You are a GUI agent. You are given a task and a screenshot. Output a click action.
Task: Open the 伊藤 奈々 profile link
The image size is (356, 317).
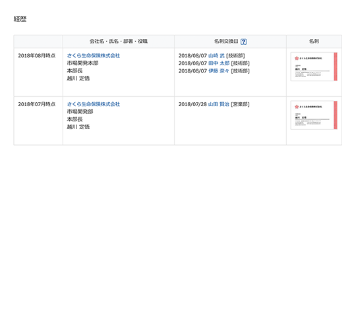click(219, 71)
